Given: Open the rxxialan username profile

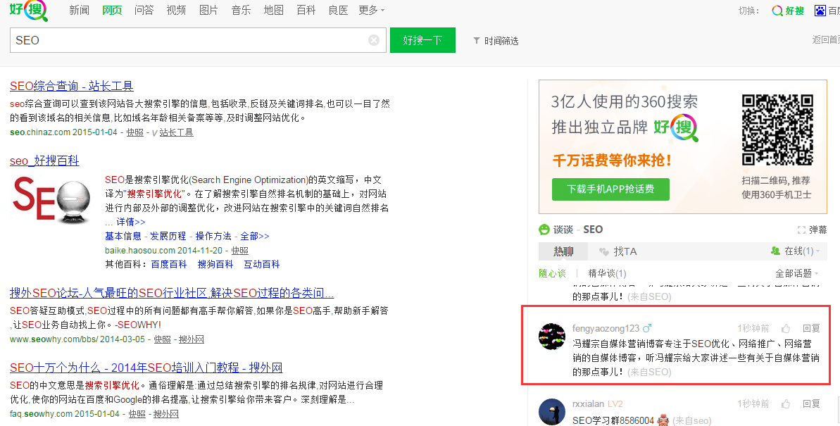Looking at the screenshot, I should click(588, 403).
